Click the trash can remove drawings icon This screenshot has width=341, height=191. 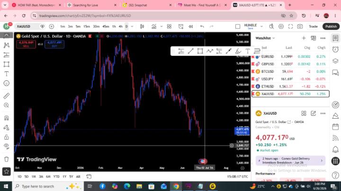click(7, 159)
